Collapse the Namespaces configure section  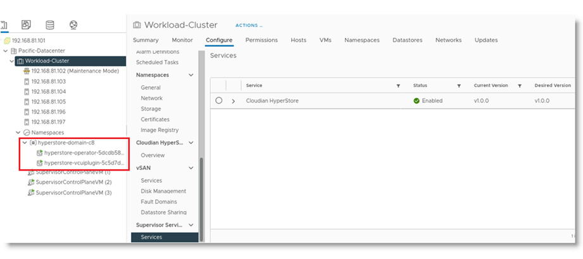[x=191, y=75]
